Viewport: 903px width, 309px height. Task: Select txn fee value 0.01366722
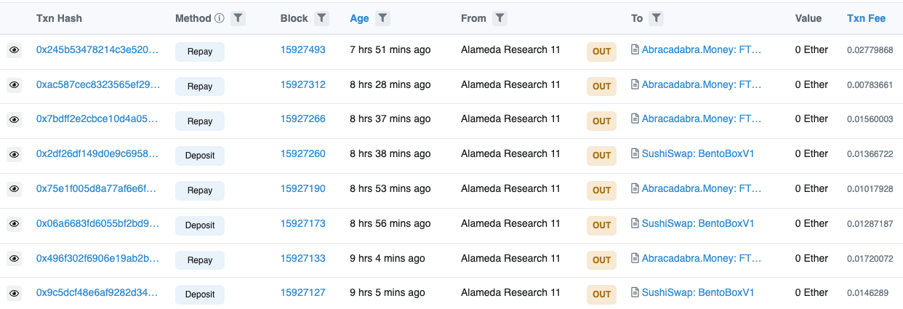pyautogui.click(x=870, y=154)
